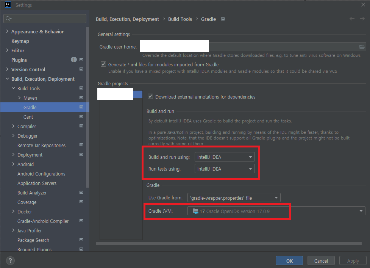Click the project settings icon beside Deployment
Image resolution: width=370 pixels, height=268 pixels.
point(81,154)
